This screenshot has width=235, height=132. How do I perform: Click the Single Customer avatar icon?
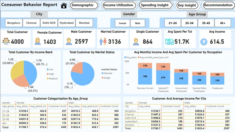136,42
